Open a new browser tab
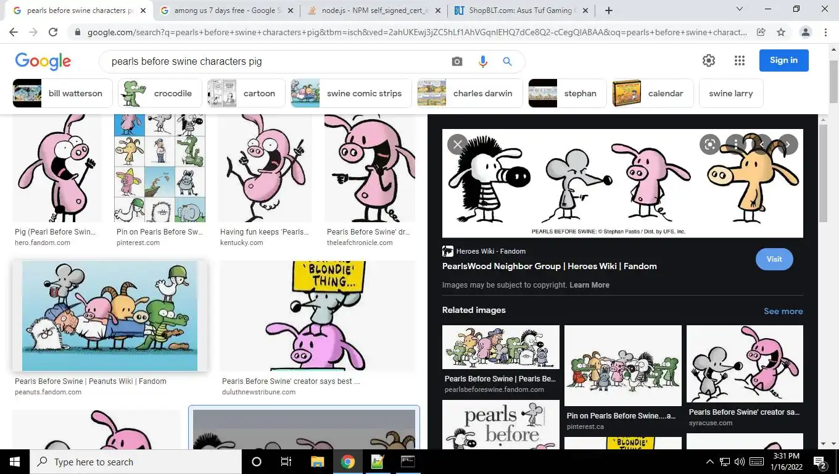839x474 pixels. pyautogui.click(x=609, y=10)
